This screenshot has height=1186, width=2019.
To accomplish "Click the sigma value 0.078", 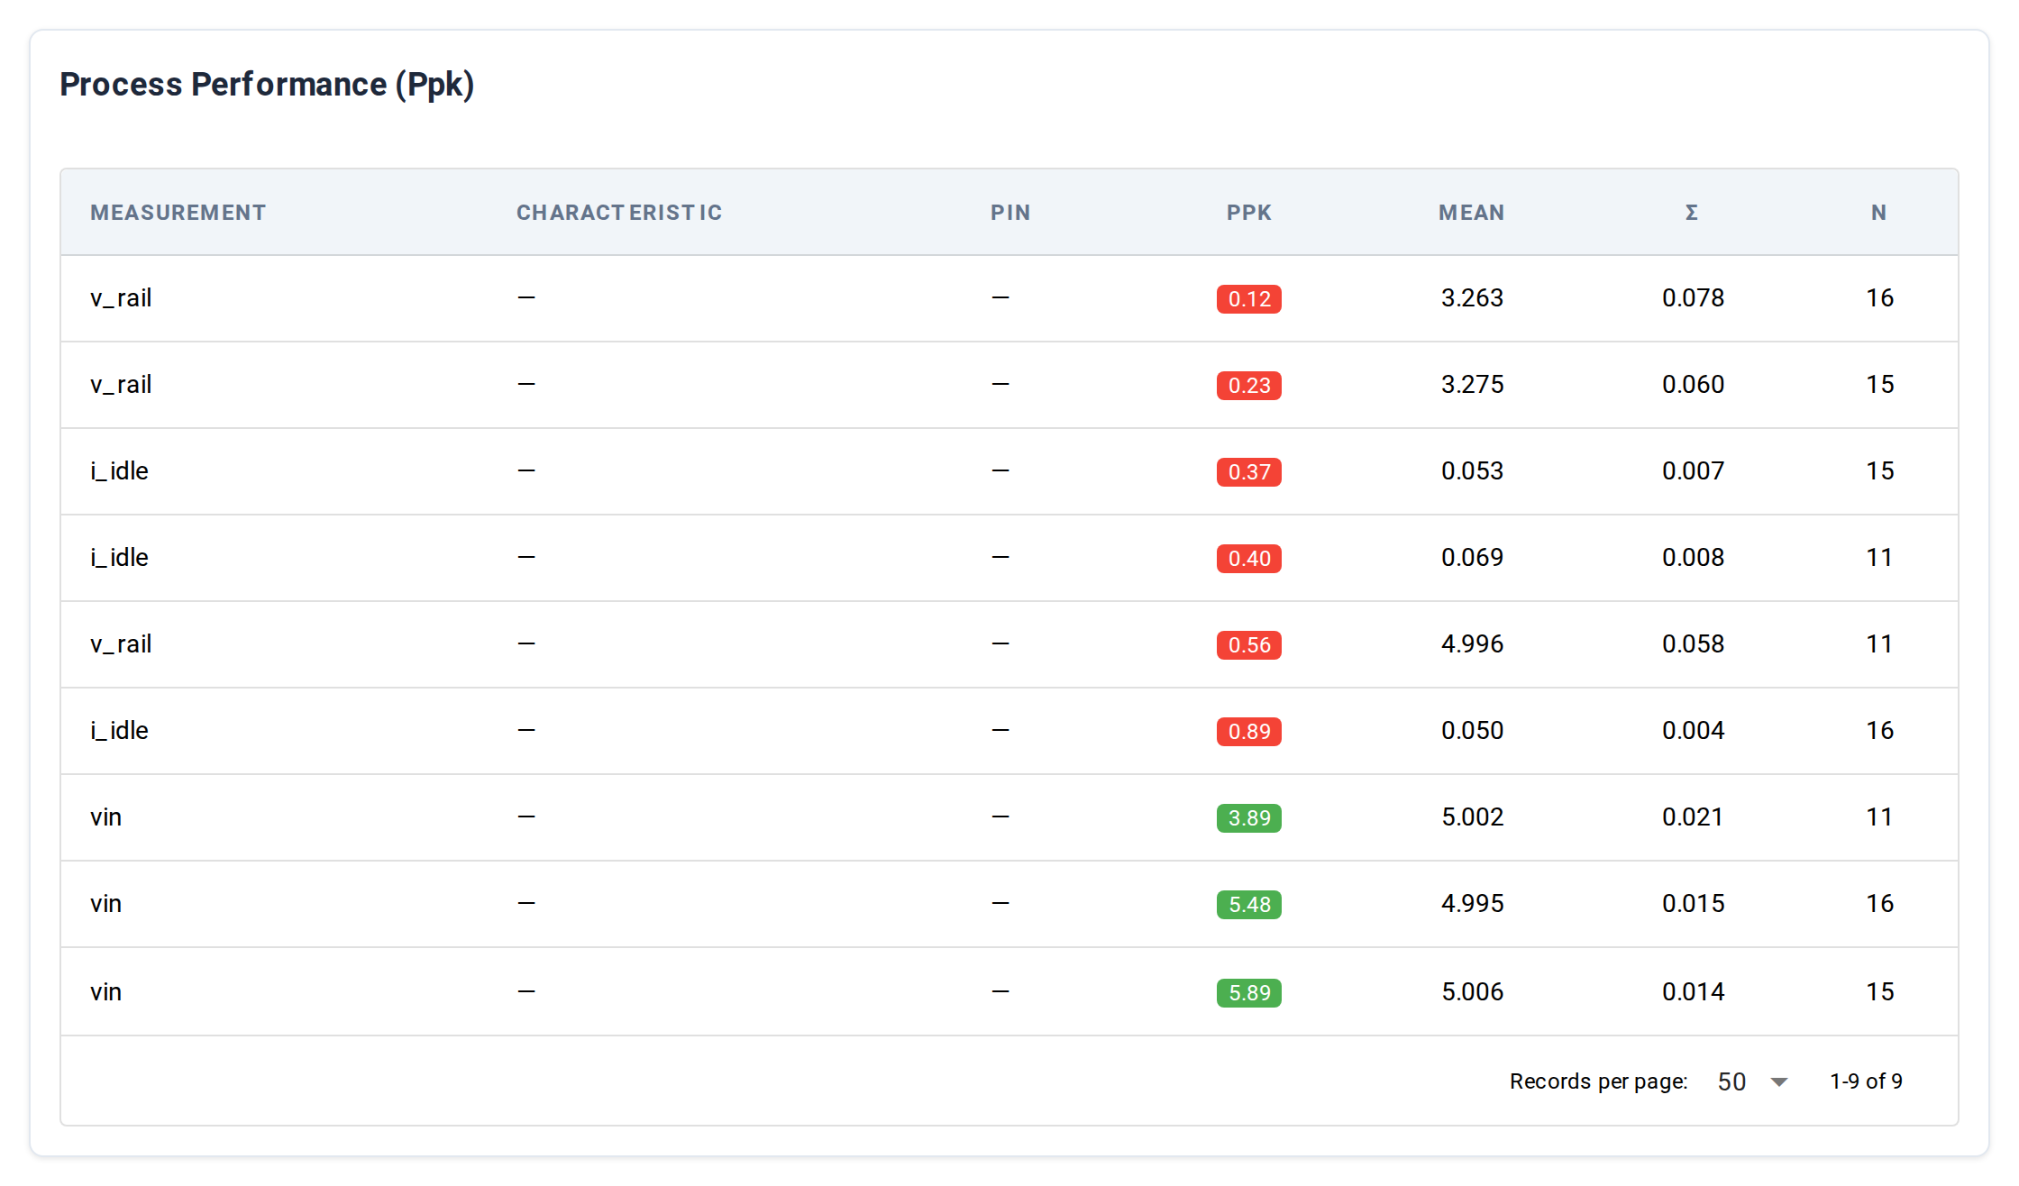I will 1694,298.
